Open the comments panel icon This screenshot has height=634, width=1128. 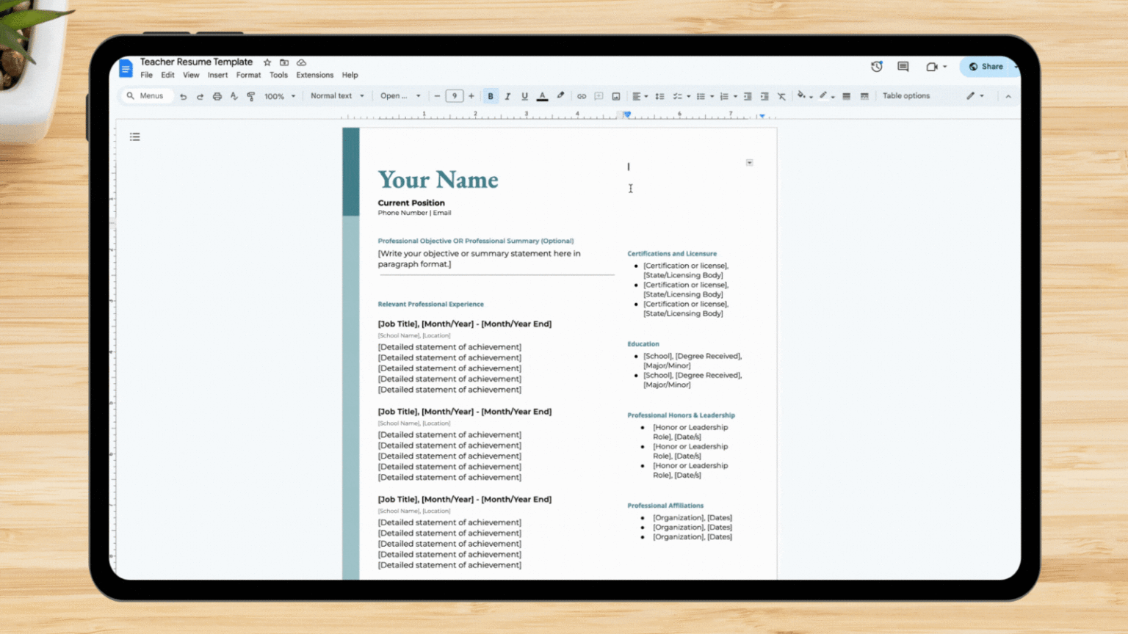tap(903, 67)
